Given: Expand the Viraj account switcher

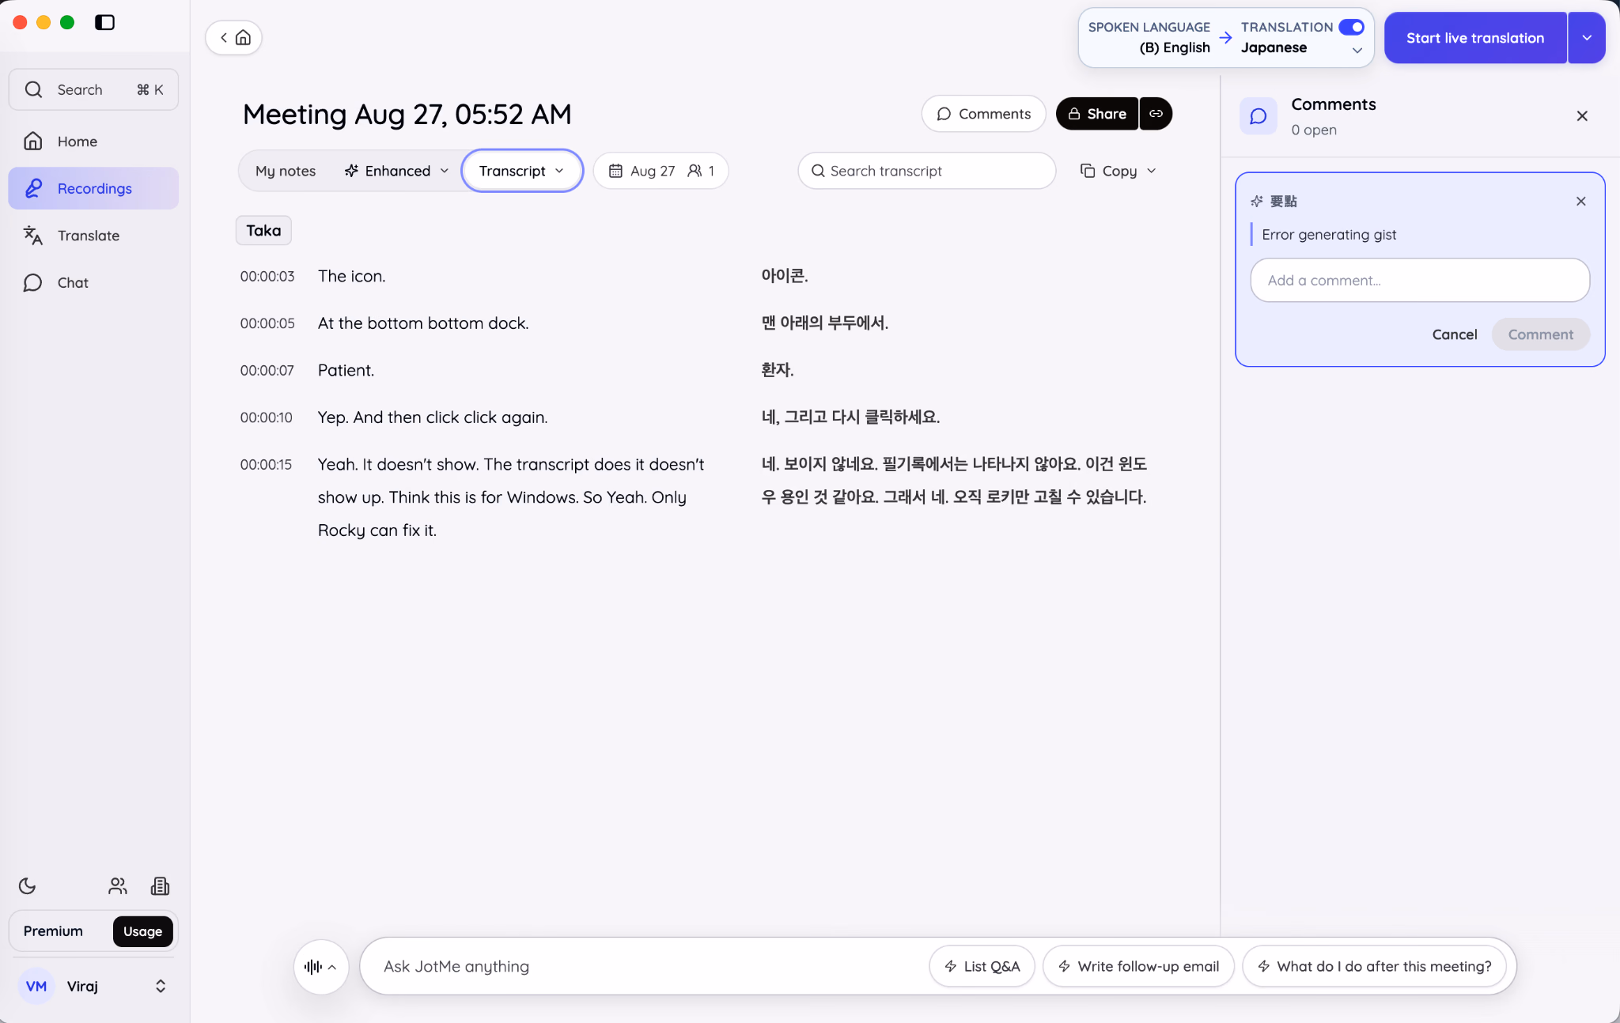Looking at the screenshot, I should tap(161, 986).
